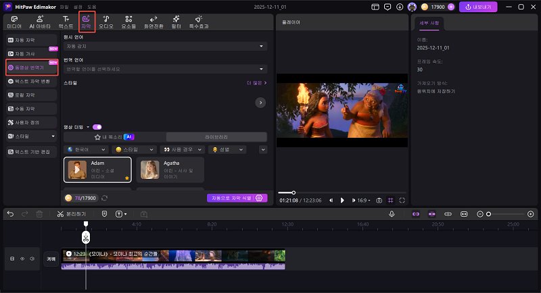This screenshot has height=293, width=541.
Task: Select 수동 자막 in sidebar
Action: (x=31, y=109)
